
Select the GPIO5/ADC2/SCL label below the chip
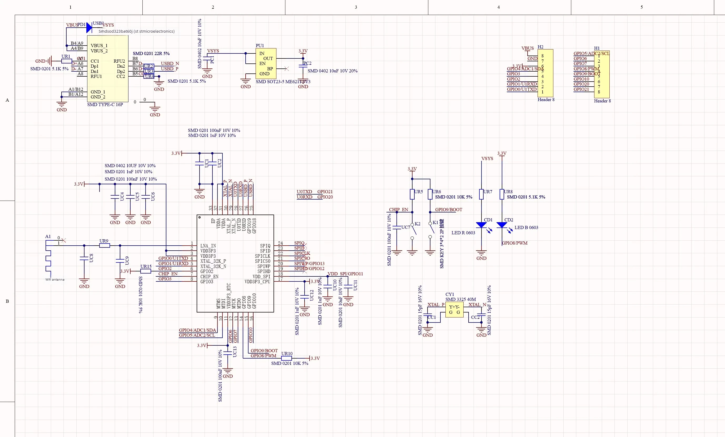(x=197, y=335)
